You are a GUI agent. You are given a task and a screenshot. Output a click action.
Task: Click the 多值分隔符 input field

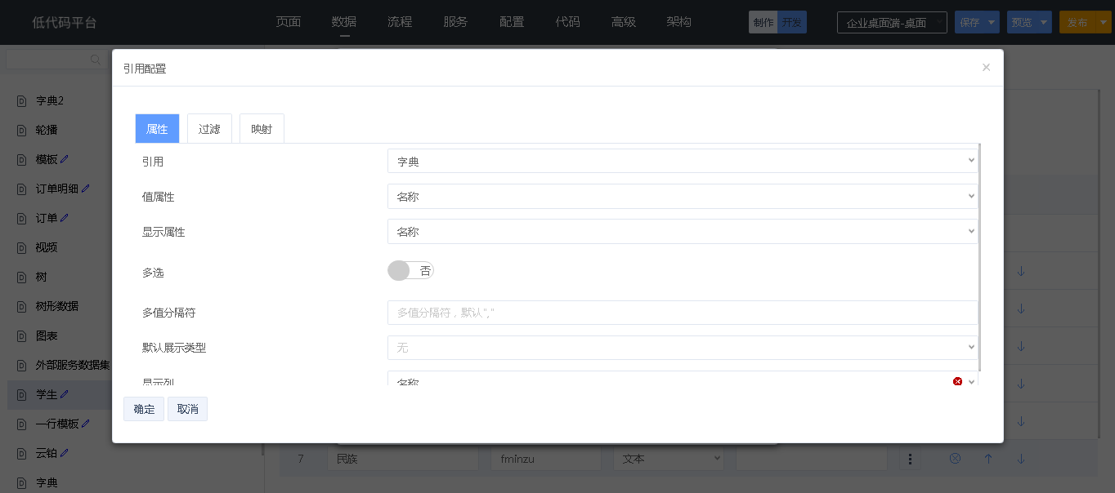point(682,313)
